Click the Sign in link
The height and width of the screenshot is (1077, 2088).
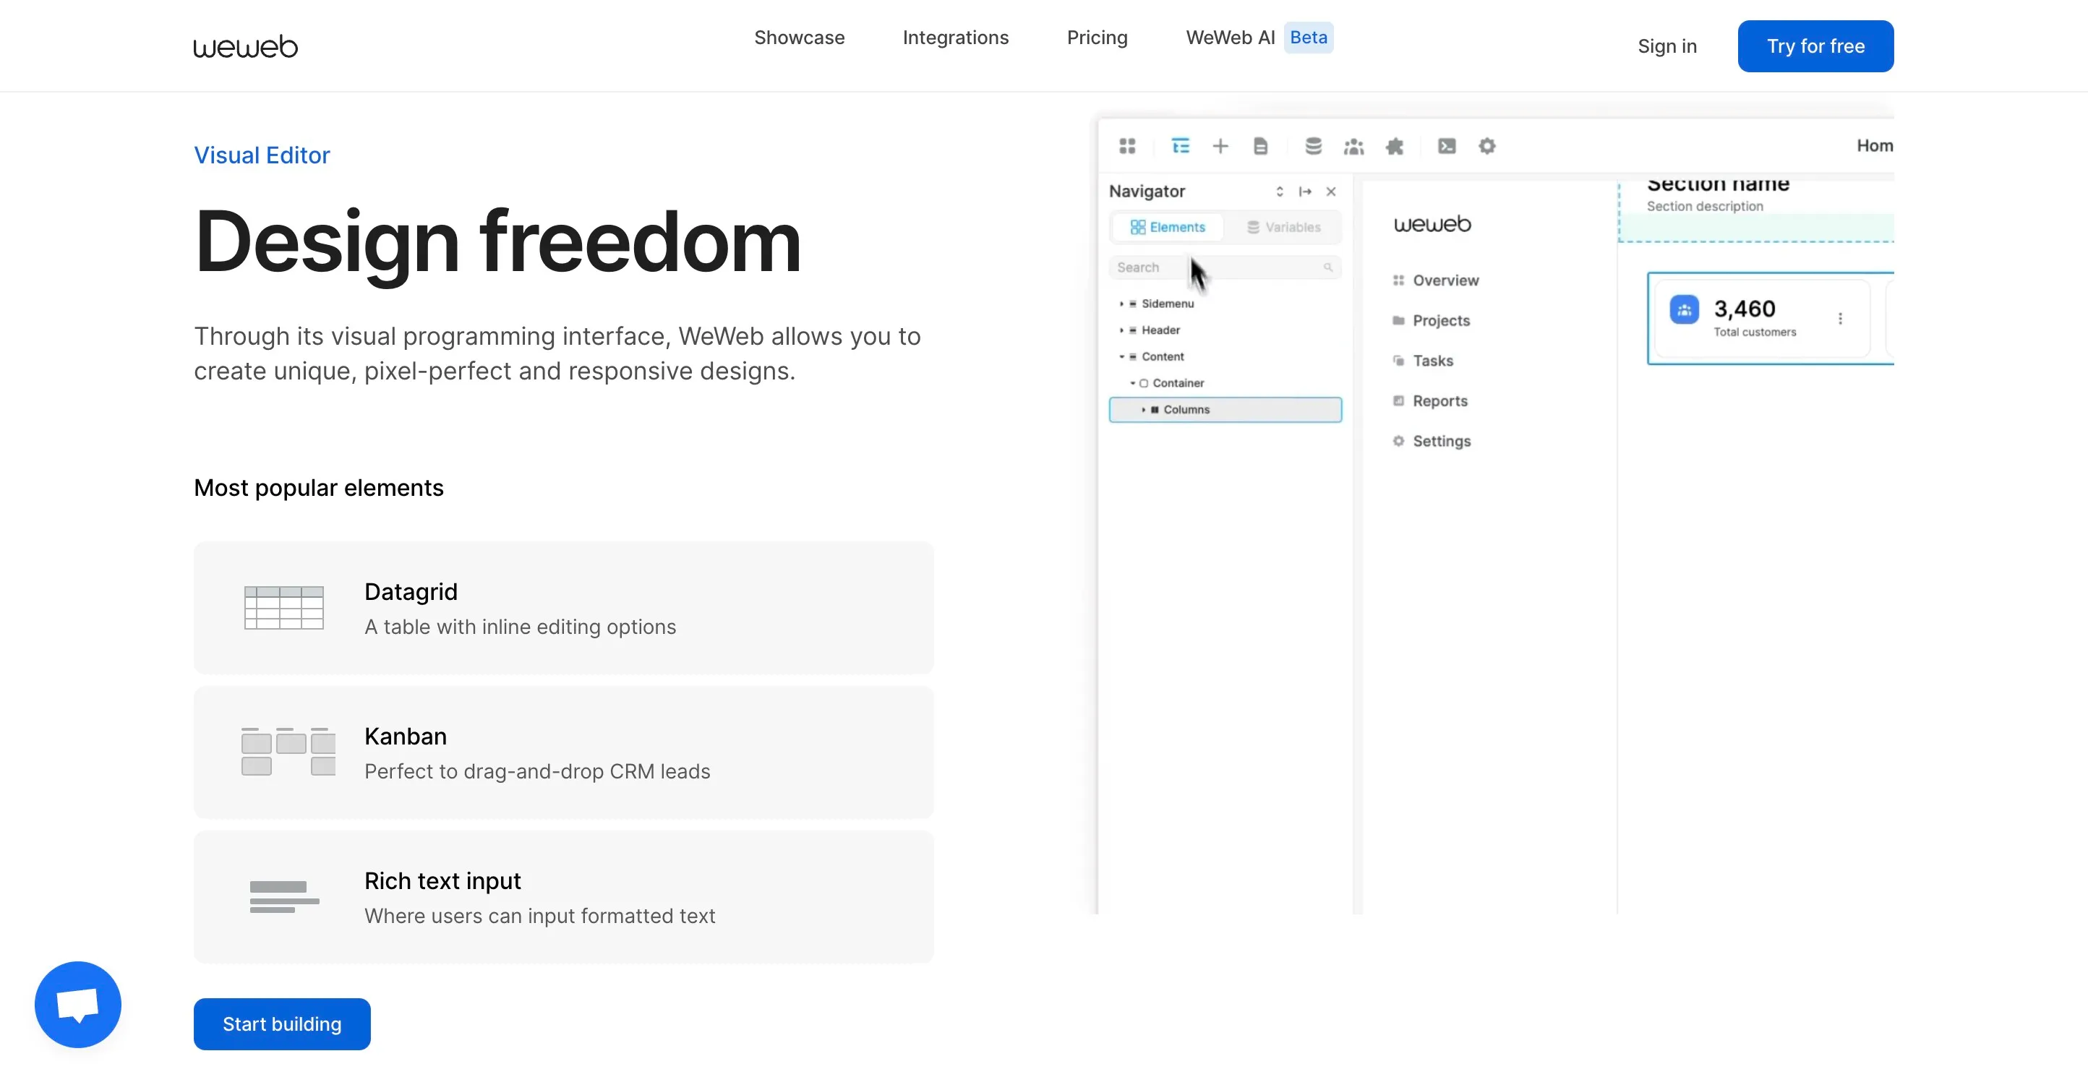[x=1666, y=46]
